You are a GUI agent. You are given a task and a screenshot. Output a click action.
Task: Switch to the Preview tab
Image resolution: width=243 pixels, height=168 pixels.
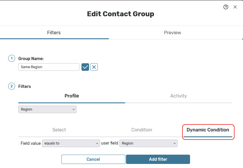click(x=172, y=32)
